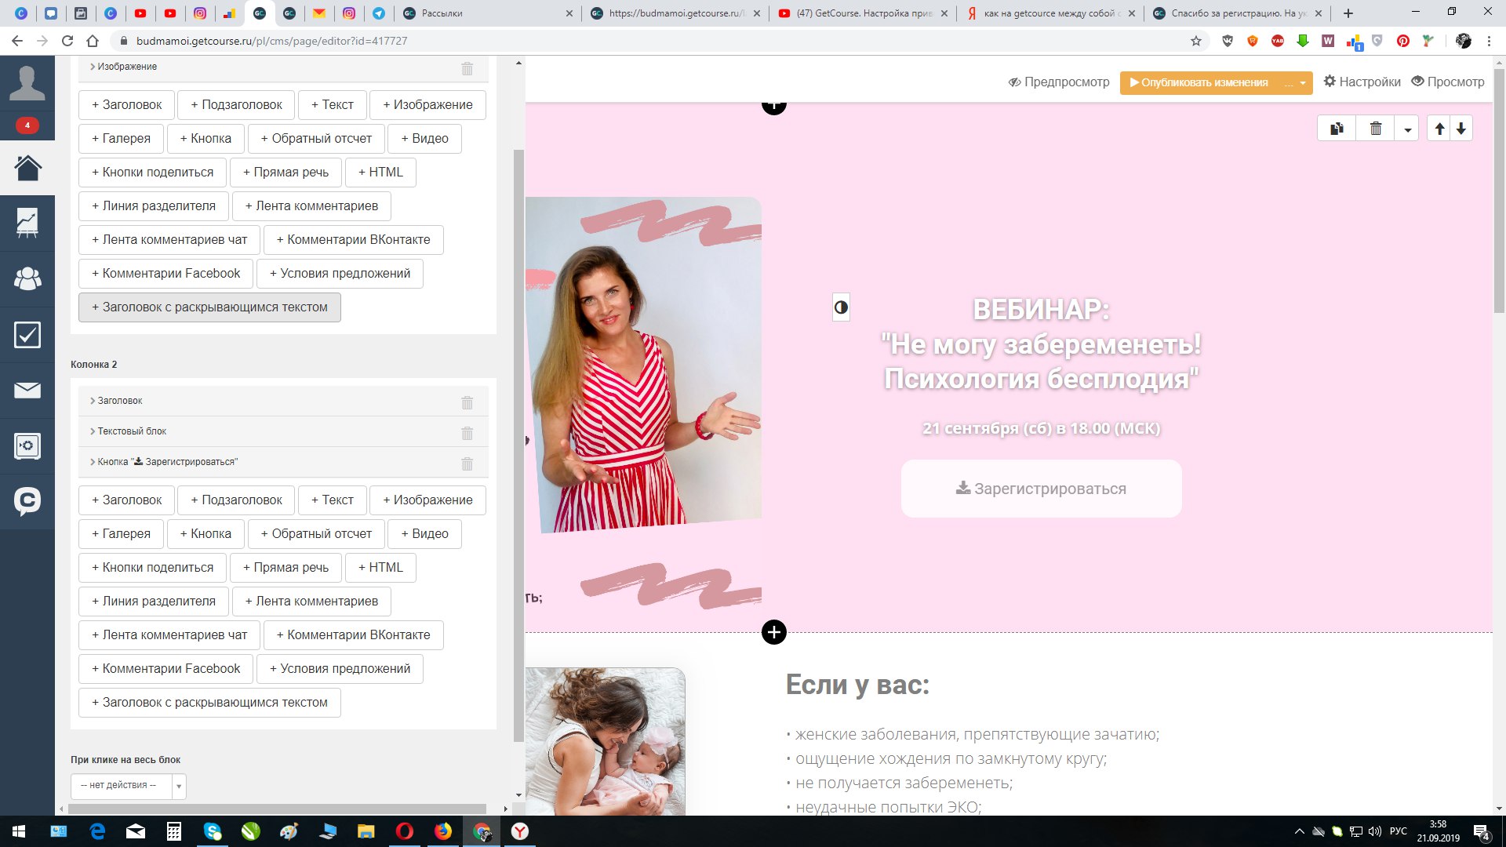This screenshot has height=847, width=1506.
Task: Add a block above with plus circle
Action: (774, 105)
